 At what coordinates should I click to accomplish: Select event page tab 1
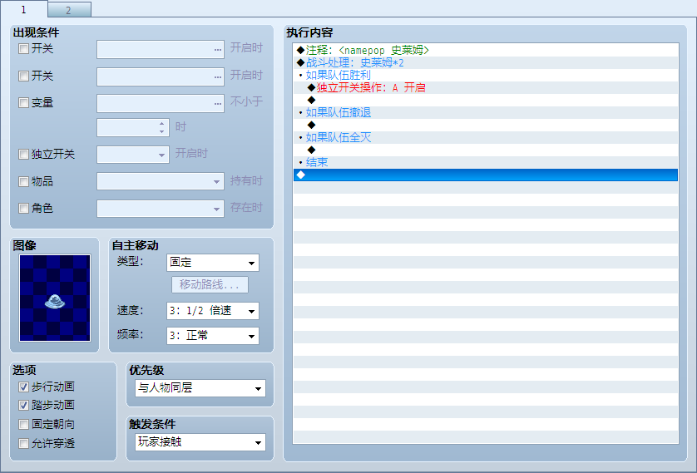click(23, 9)
